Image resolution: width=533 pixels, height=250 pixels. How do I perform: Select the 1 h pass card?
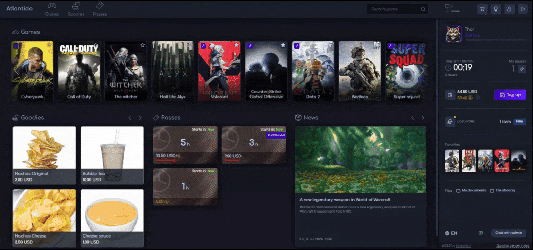pyautogui.click(x=185, y=187)
